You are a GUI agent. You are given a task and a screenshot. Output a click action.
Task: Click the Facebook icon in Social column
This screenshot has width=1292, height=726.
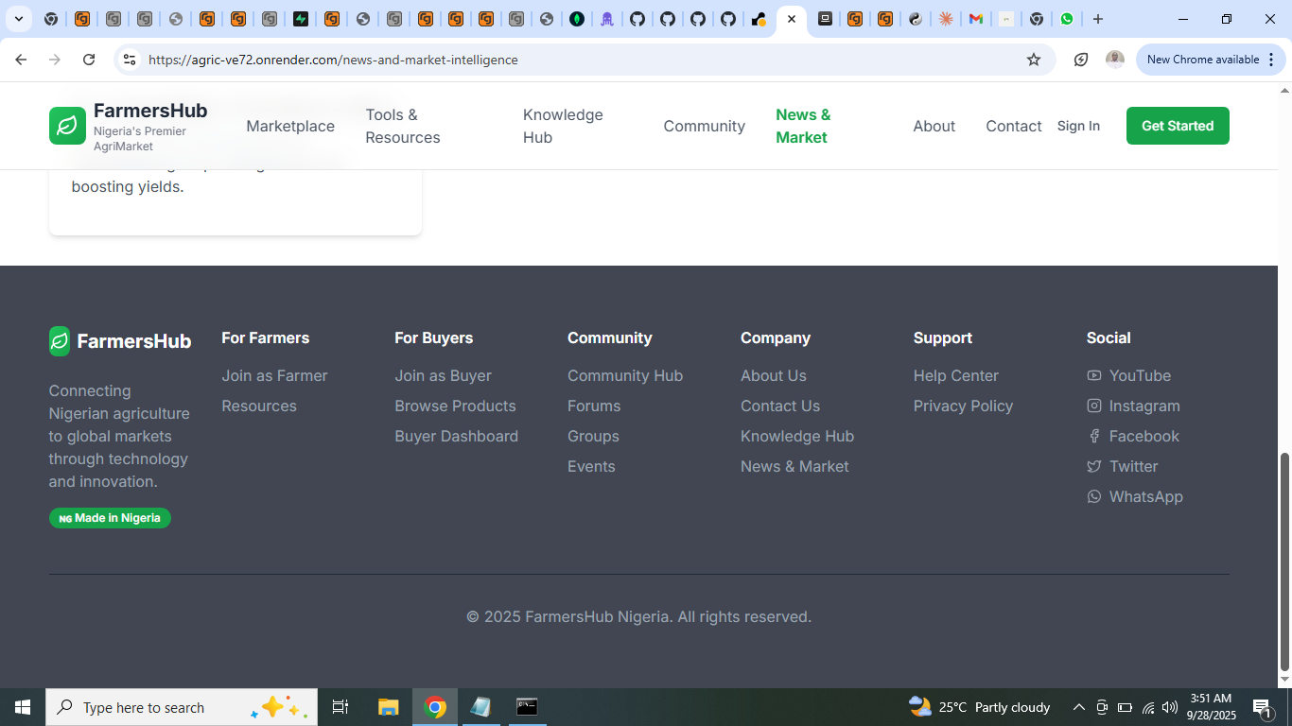point(1094,436)
